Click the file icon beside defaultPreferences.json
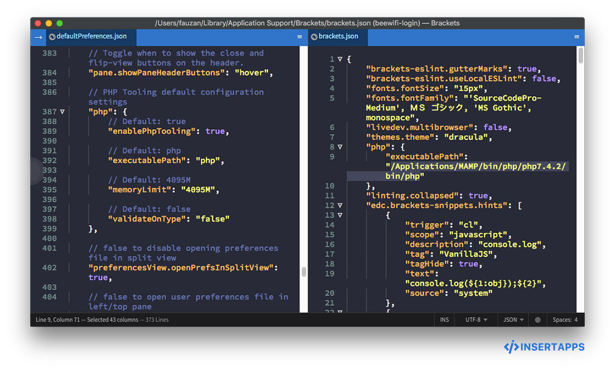This screenshot has height=370, width=615. (x=52, y=37)
